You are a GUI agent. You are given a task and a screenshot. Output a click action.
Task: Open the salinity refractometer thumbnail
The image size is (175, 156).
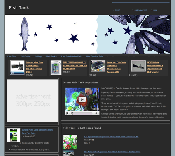tap(138, 66)
